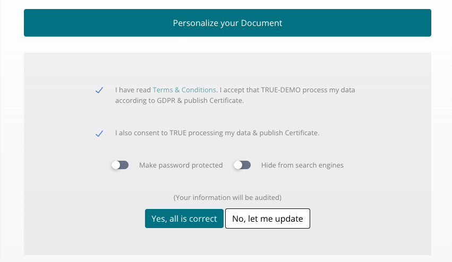
Task: Turn on Hide from search engines switch
Action: (x=242, y=165)
